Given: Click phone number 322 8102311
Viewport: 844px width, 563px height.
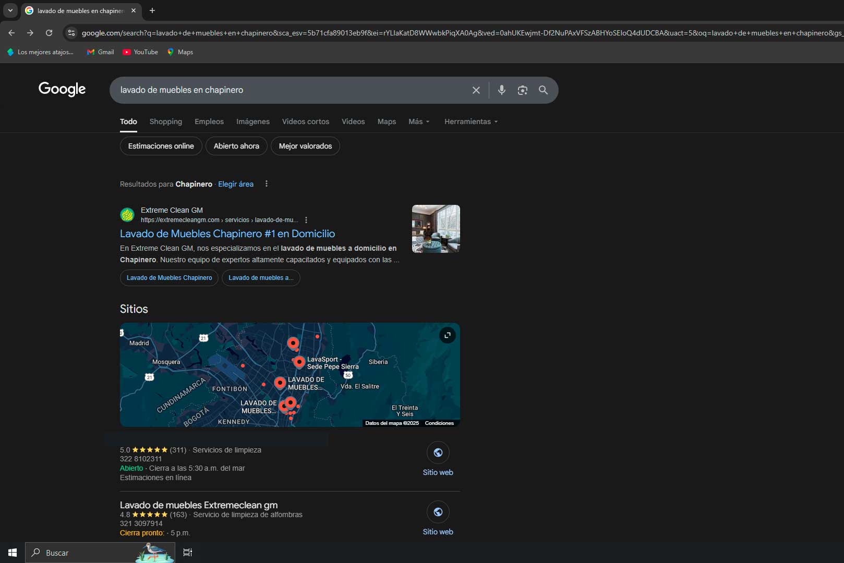Looking at the screenshot, I should pos(141,459).
